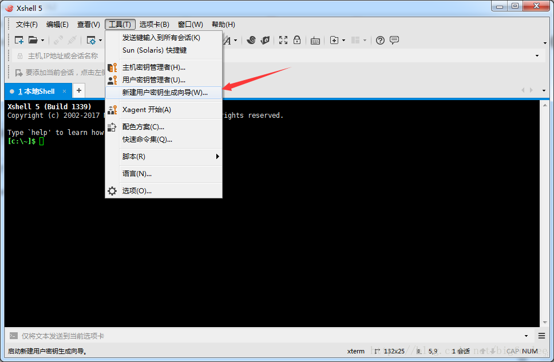
Task: Open the 窗口(W) menu
Action: (191, 25)
